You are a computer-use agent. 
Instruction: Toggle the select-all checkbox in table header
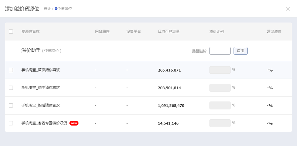(x=11, y=31)
